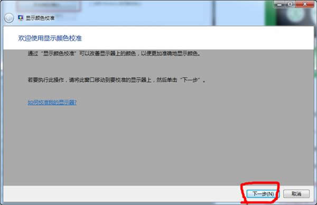Screen dimensions: 317x205
Task: Click the empty title bar area
Action: coord(142,18)
